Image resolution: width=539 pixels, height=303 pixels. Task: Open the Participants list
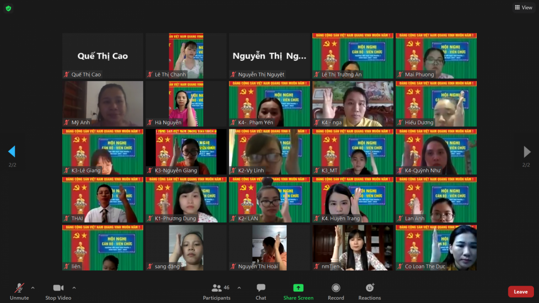[217, 292]
